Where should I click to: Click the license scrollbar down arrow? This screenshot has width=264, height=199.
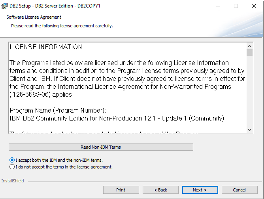pyautogui.click(x=249, y=130)
